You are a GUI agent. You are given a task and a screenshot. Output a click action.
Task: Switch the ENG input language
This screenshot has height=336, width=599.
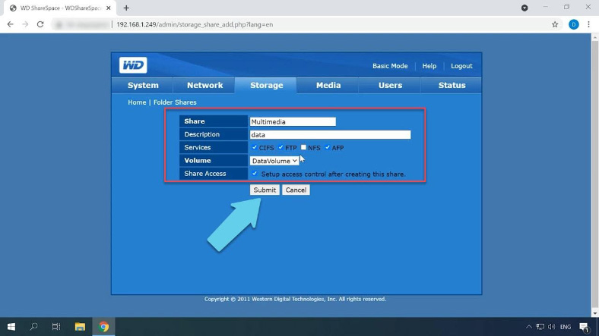coord(566,327)
